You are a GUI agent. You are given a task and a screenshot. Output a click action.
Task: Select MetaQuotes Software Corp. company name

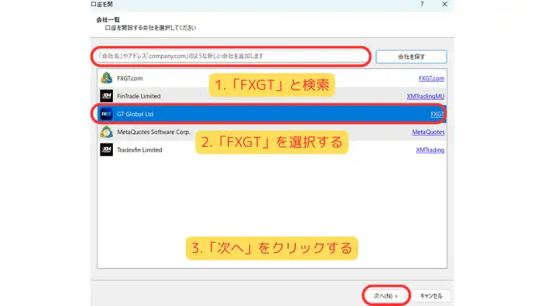[154, 132]
